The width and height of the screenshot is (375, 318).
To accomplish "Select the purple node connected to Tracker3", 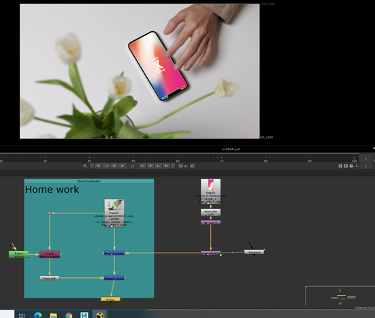I will (211, 253).
